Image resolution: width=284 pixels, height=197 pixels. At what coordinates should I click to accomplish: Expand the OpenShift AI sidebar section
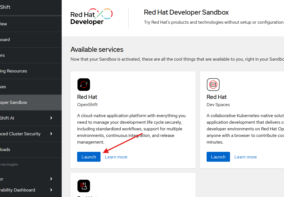point(31,118)
